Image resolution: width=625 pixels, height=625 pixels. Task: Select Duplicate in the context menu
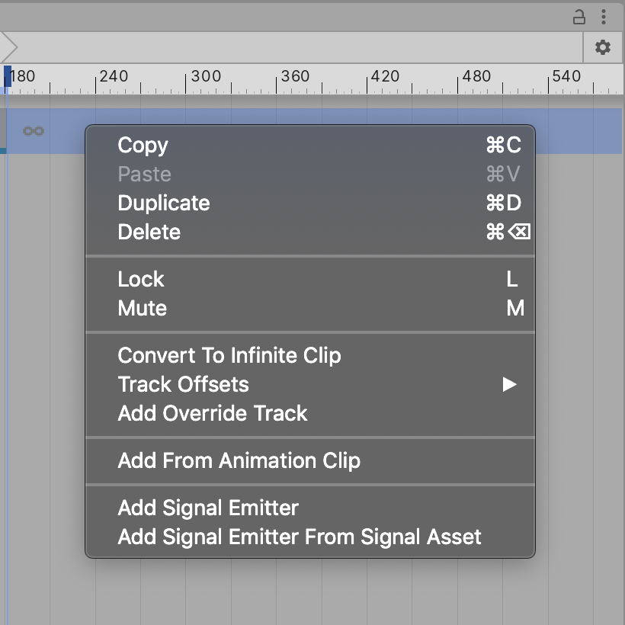click(x=164, y=204)
